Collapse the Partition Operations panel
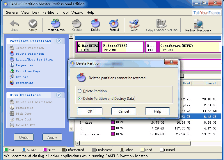Screen dimensions: 224x160 [58, 41]
